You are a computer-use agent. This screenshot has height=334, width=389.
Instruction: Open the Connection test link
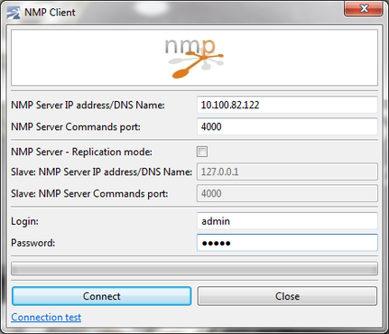(46, 317)
